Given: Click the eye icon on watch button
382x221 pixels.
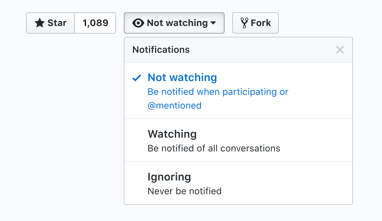Looking at the screenshot, I should point(138,23).
